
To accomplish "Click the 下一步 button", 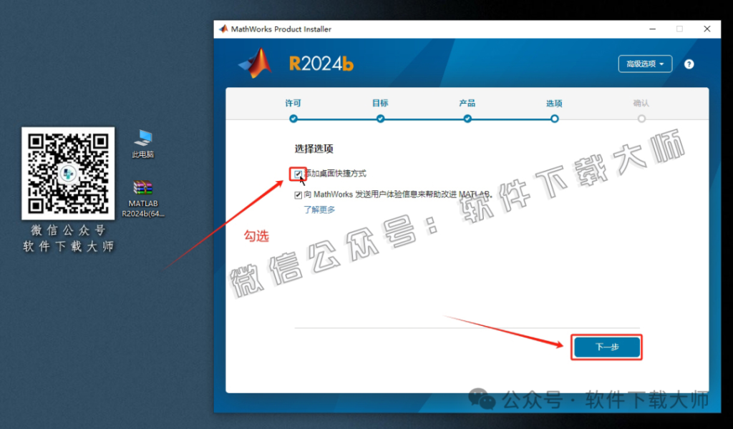I will click(606, 347).
